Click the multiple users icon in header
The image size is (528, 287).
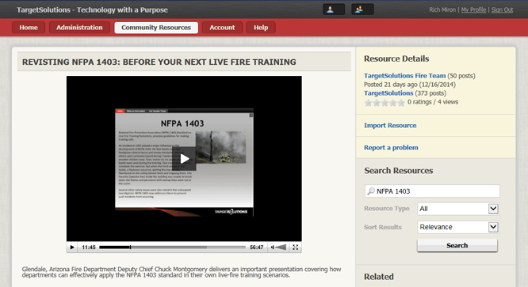tap(362, 9)
